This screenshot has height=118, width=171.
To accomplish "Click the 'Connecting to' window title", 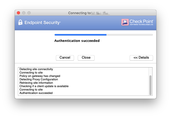I will pyautogui.click(x=79, y=13).
